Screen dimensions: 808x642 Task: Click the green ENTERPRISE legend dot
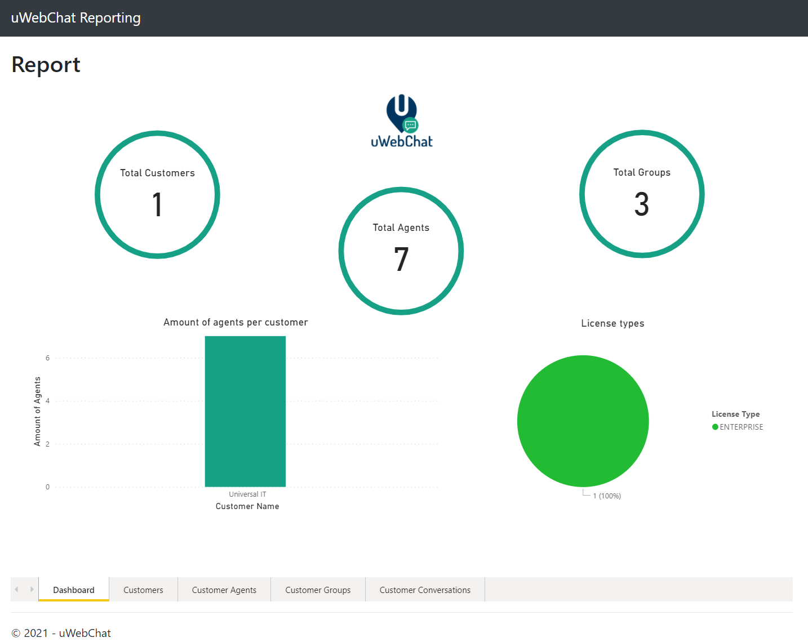(x=715, y=427)
